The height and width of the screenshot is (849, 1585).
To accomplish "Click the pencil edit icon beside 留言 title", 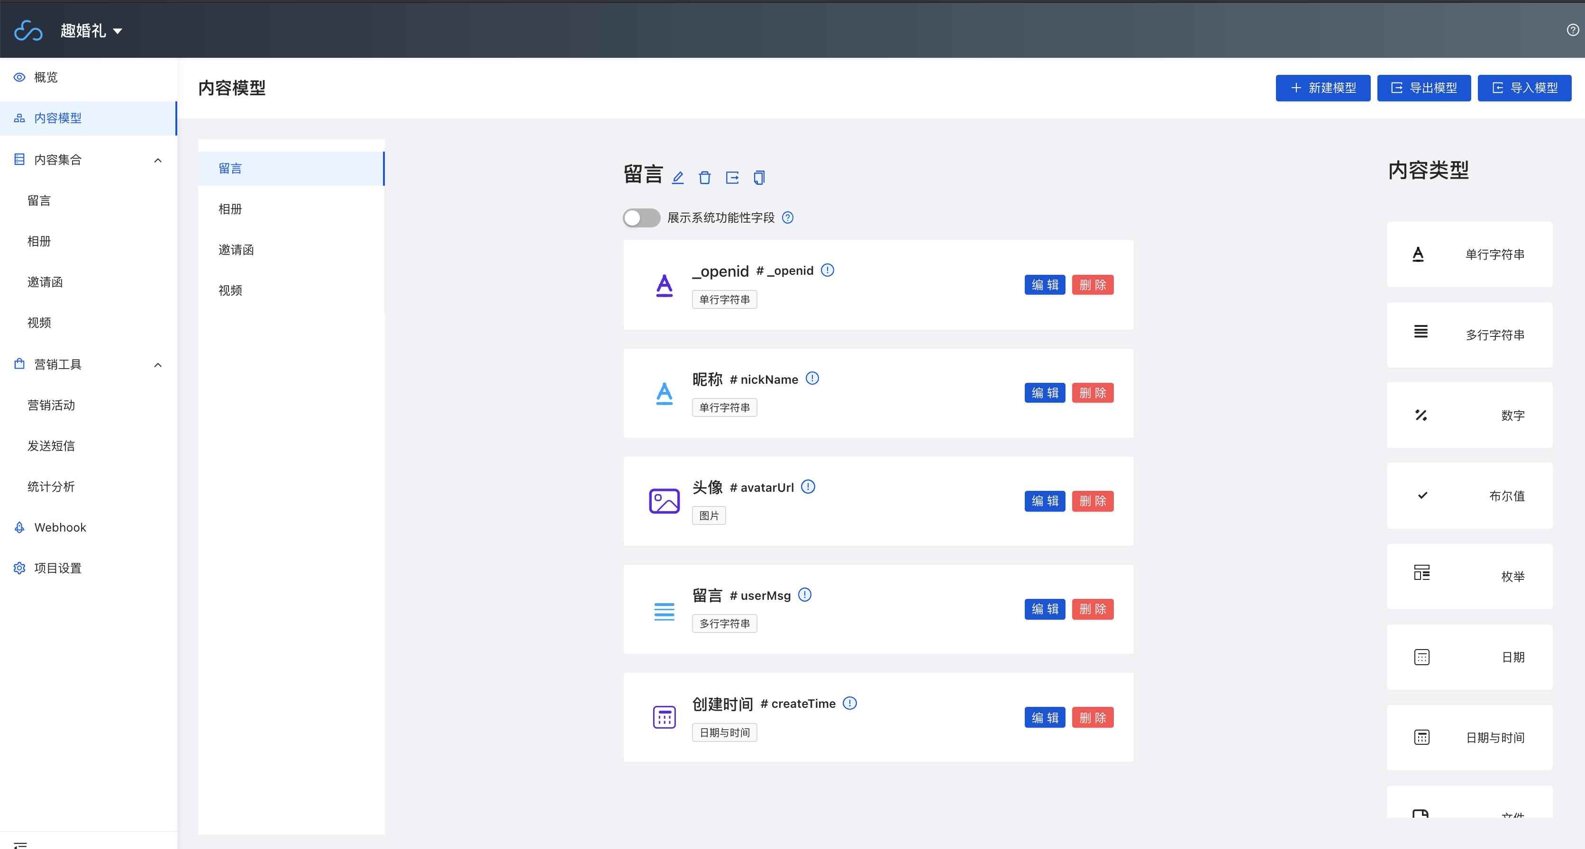I will pyautogui.click(x=677, y=178).
